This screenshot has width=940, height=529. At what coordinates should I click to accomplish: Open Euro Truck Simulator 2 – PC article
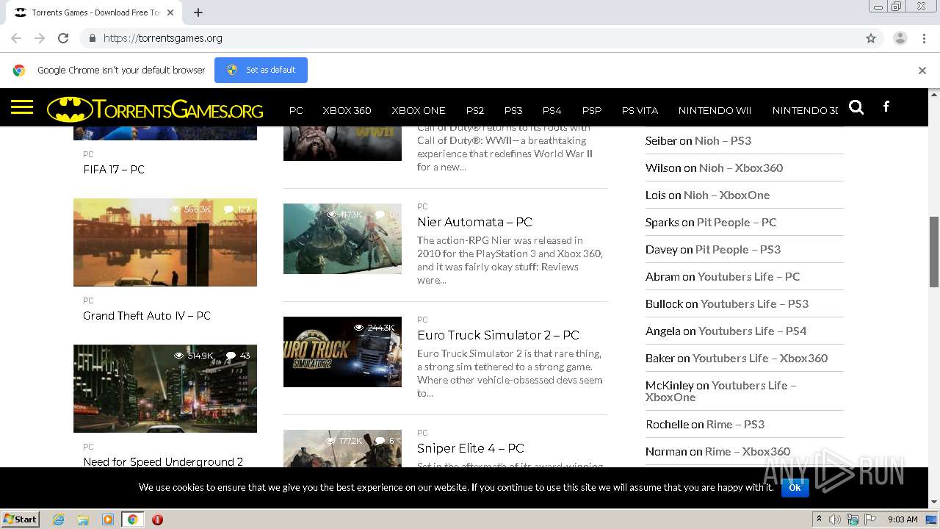point(498,335)
